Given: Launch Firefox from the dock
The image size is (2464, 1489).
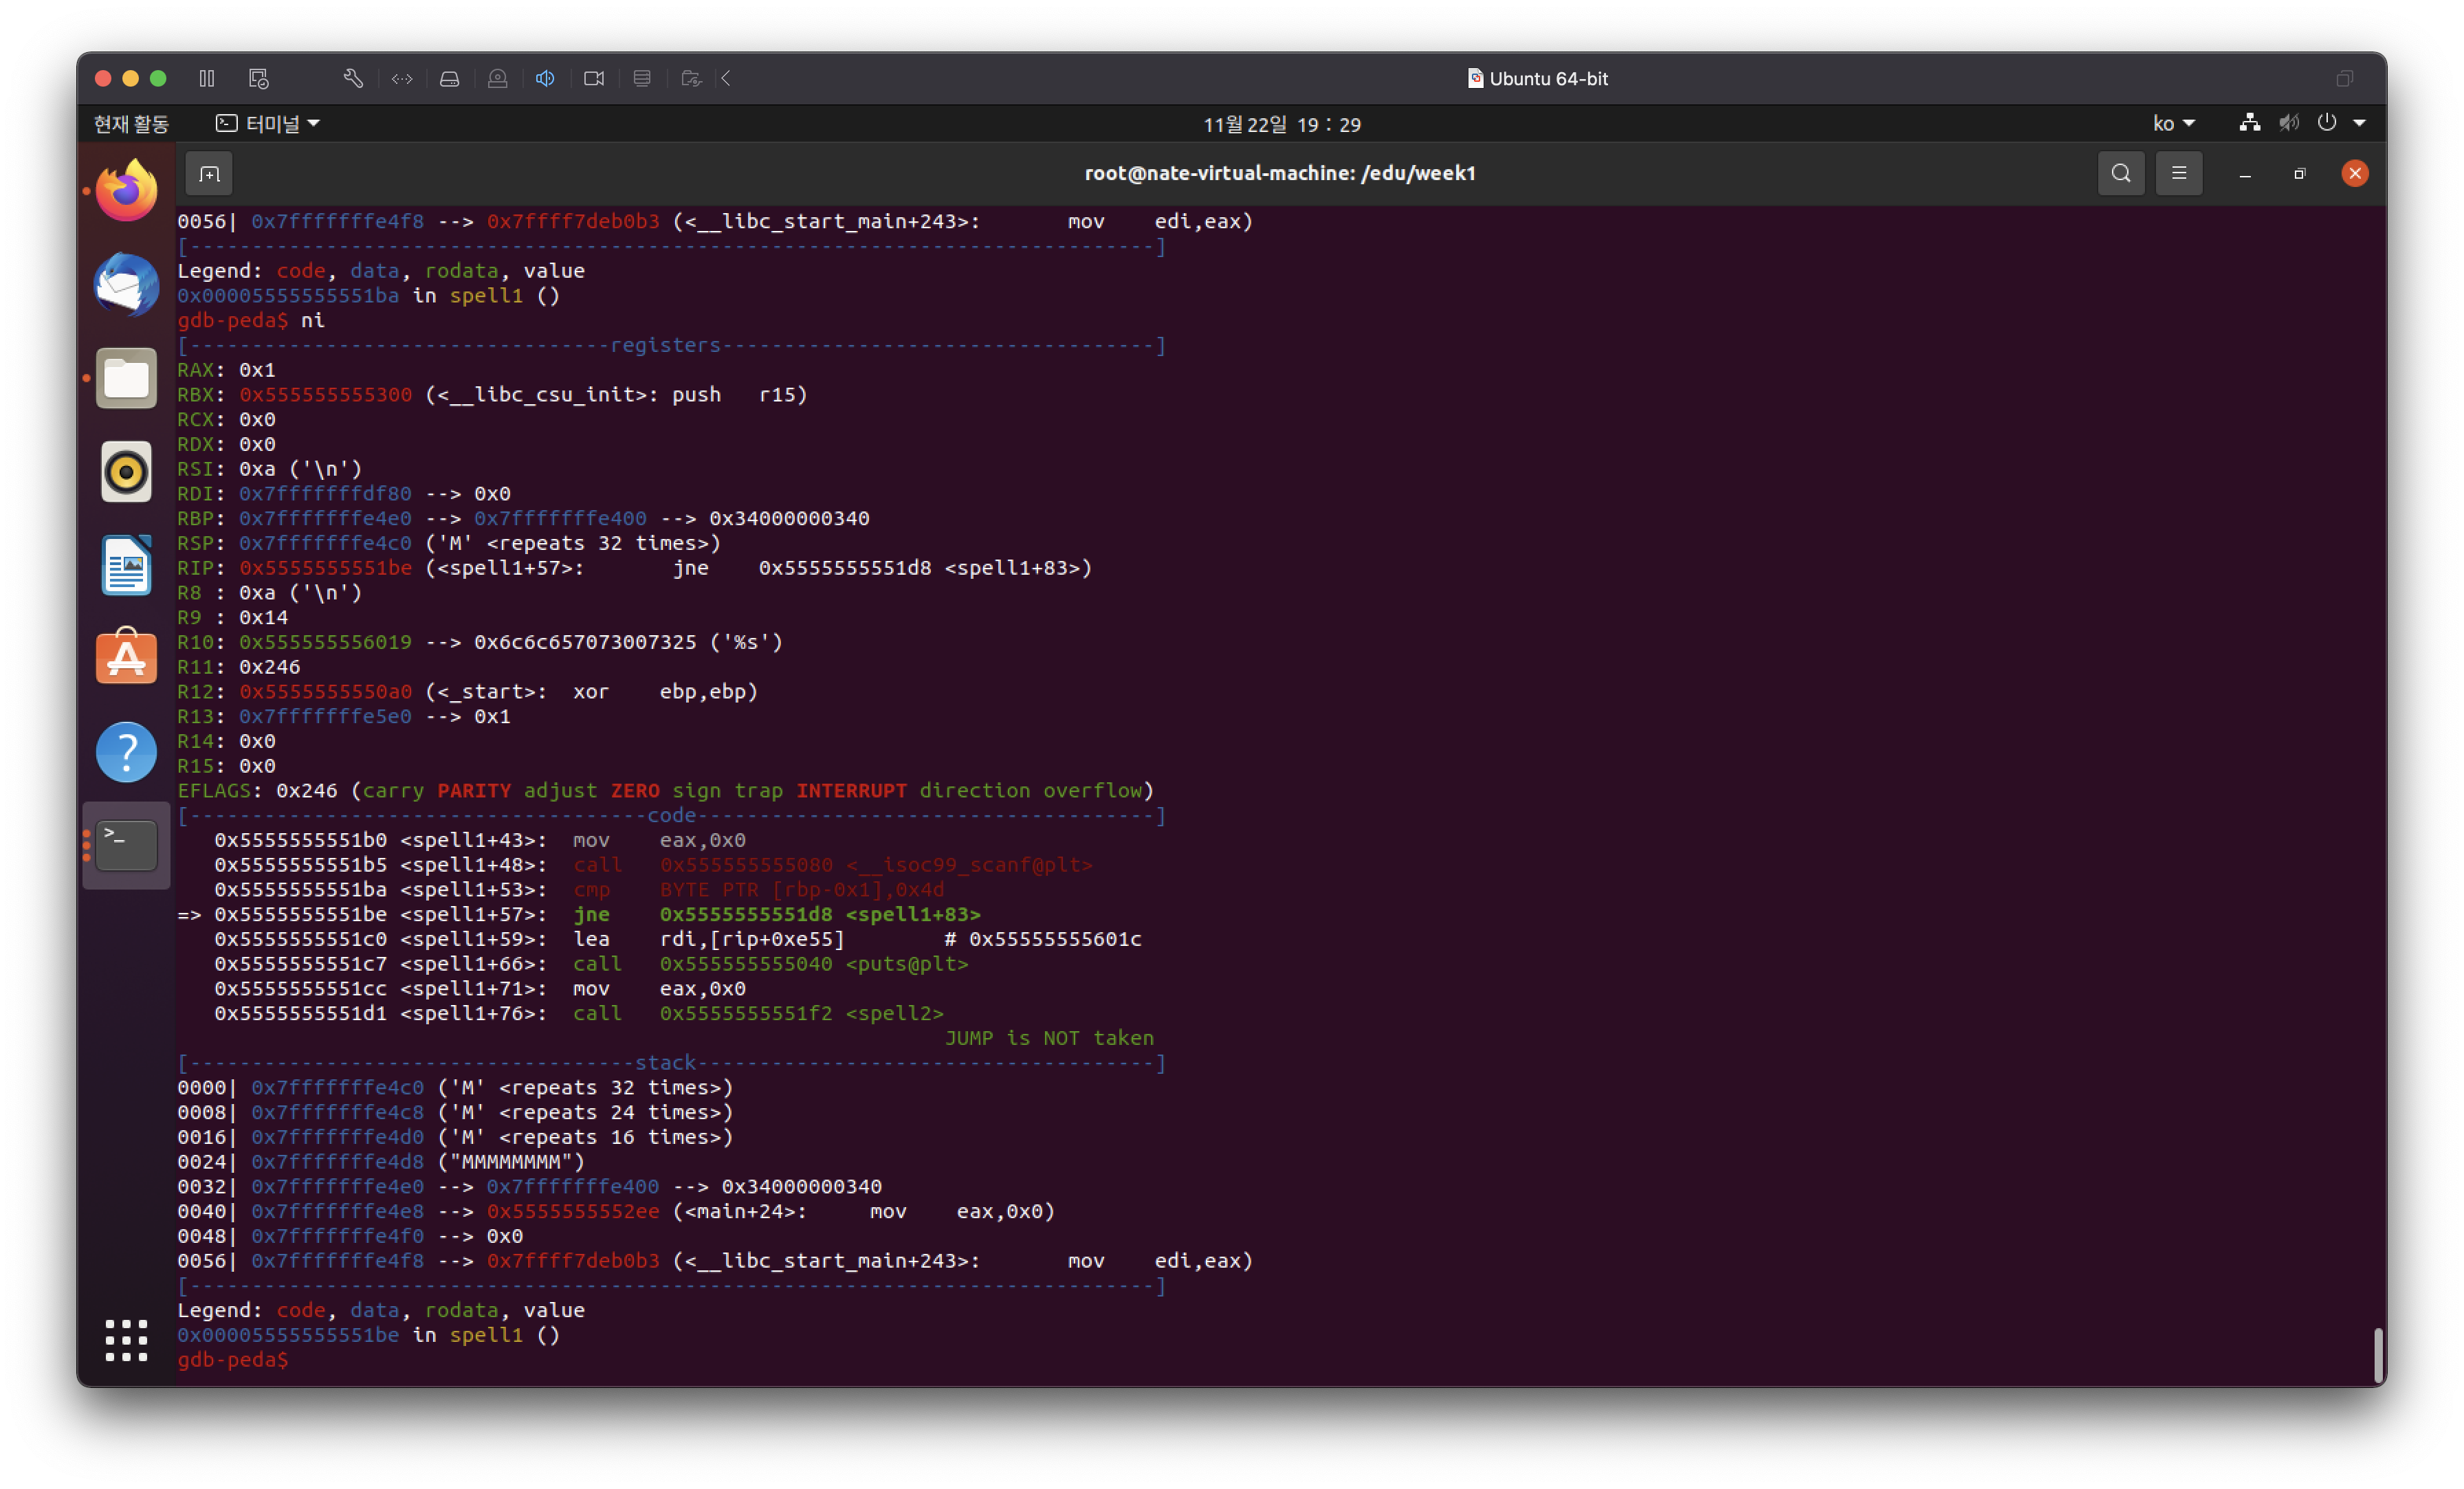Looking at the screenshot, I should 126,190.
